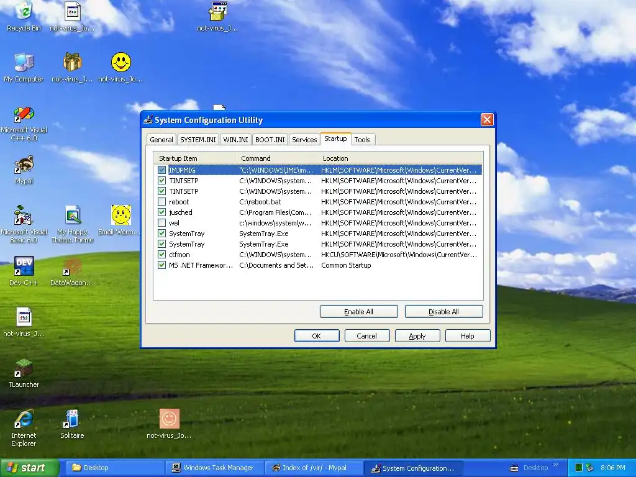Image resolution: width=636 pixels, height=477 pixels.
Task: Confirm with the OK button
Action: click(x=316, y=336)
